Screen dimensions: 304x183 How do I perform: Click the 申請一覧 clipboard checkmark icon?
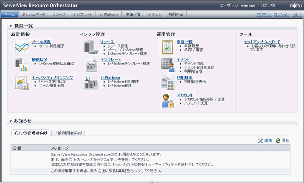pyautogui.click(x=168, y=47)
